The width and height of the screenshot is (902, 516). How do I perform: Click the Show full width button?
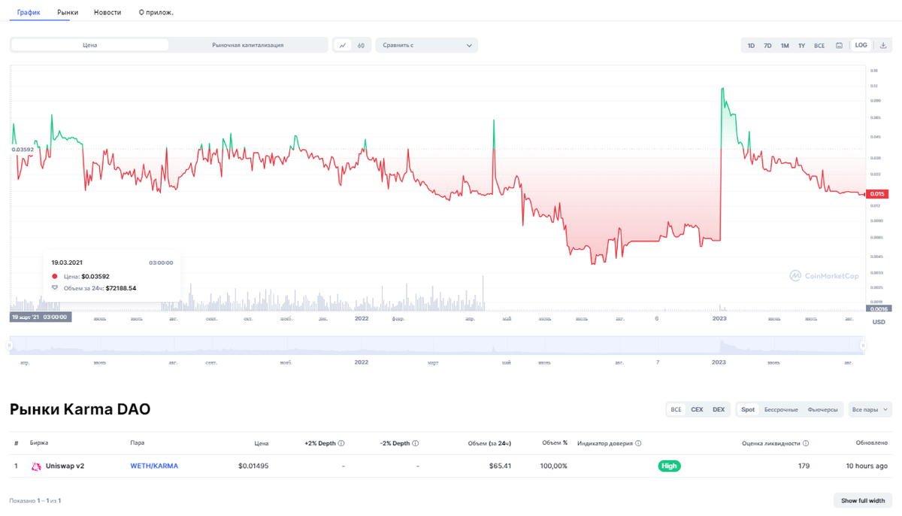863,500
